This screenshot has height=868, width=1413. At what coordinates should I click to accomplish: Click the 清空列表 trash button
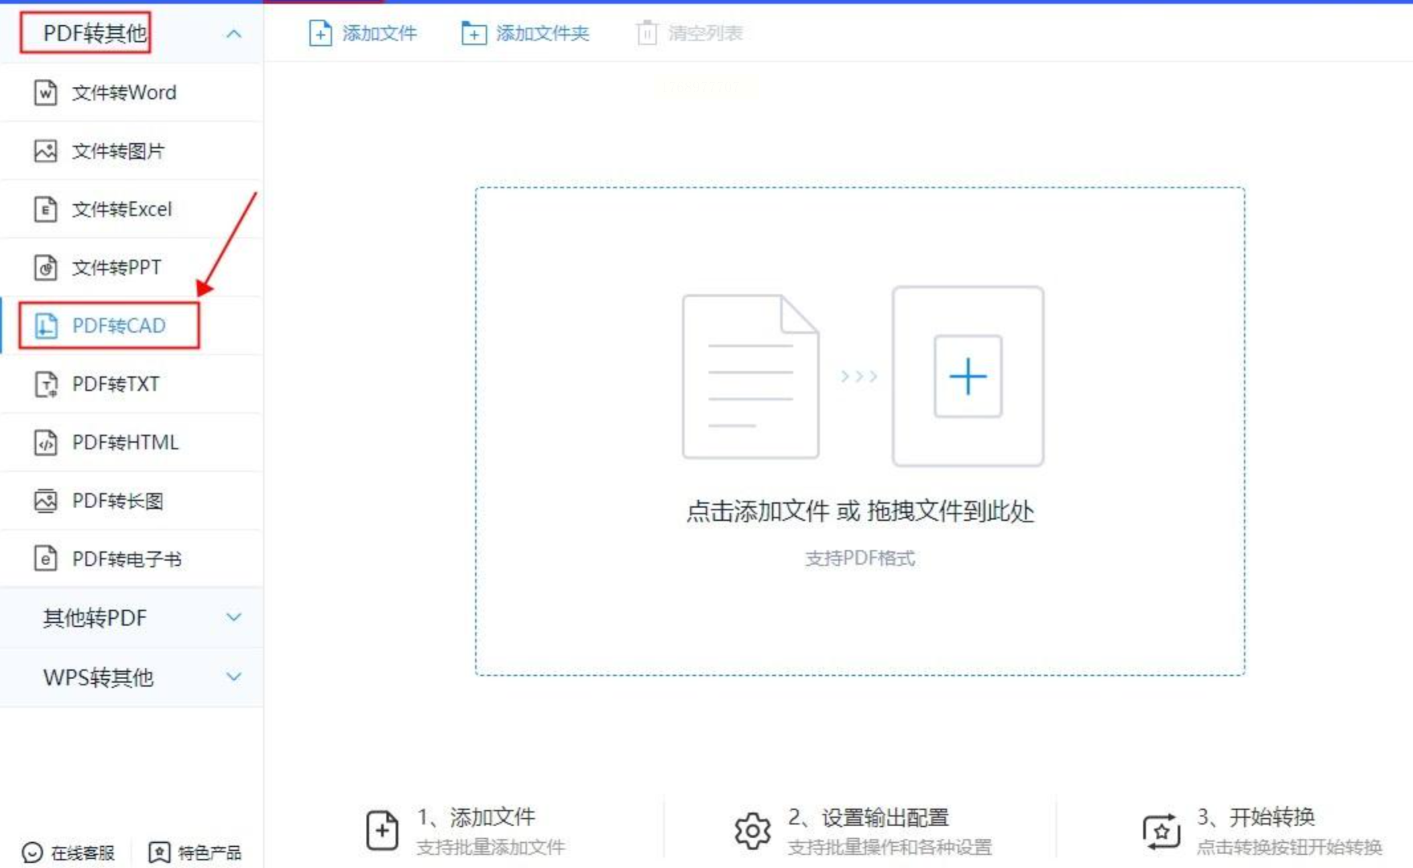(689, 33)
